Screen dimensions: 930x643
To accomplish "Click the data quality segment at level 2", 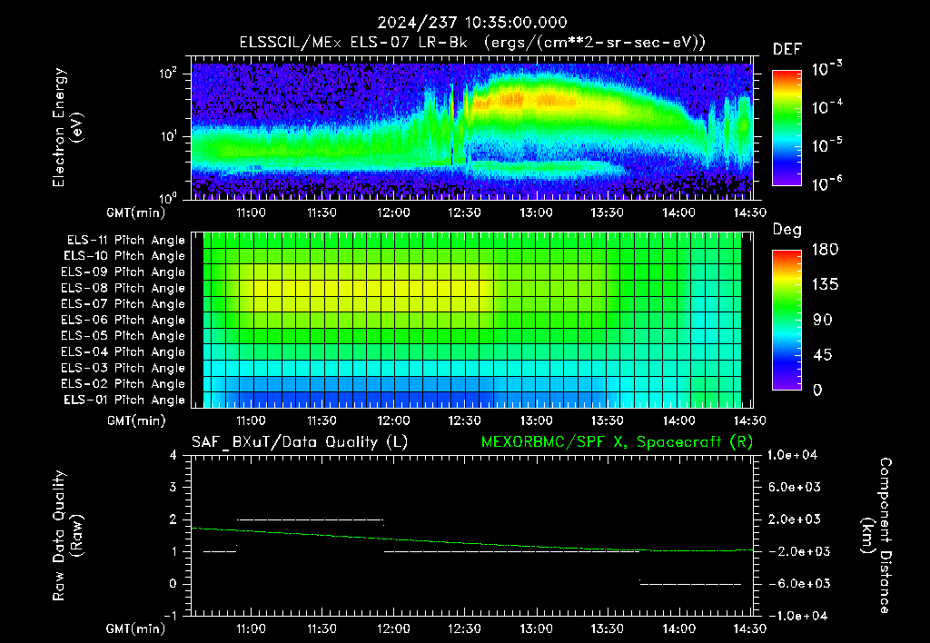I will point(311,519).
